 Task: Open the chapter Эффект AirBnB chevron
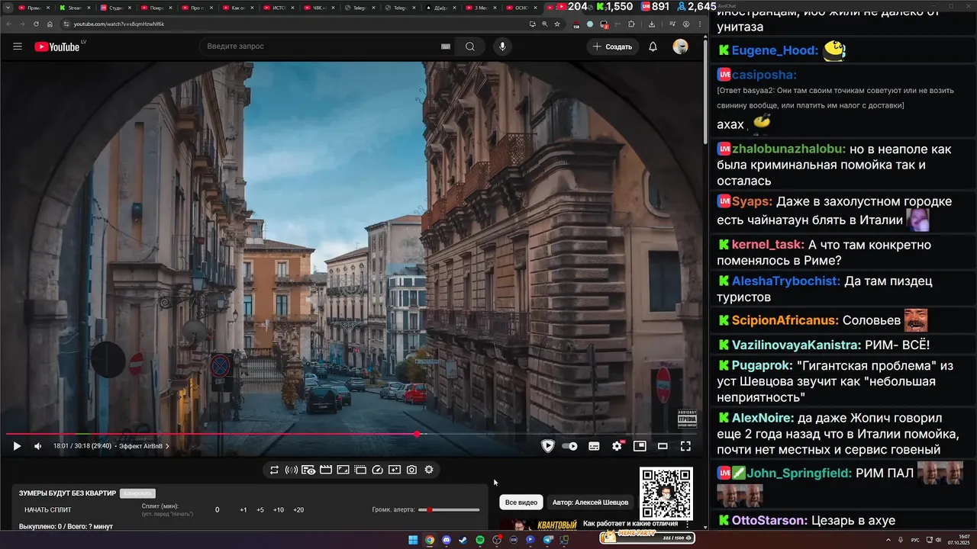(x=167, y=446)
